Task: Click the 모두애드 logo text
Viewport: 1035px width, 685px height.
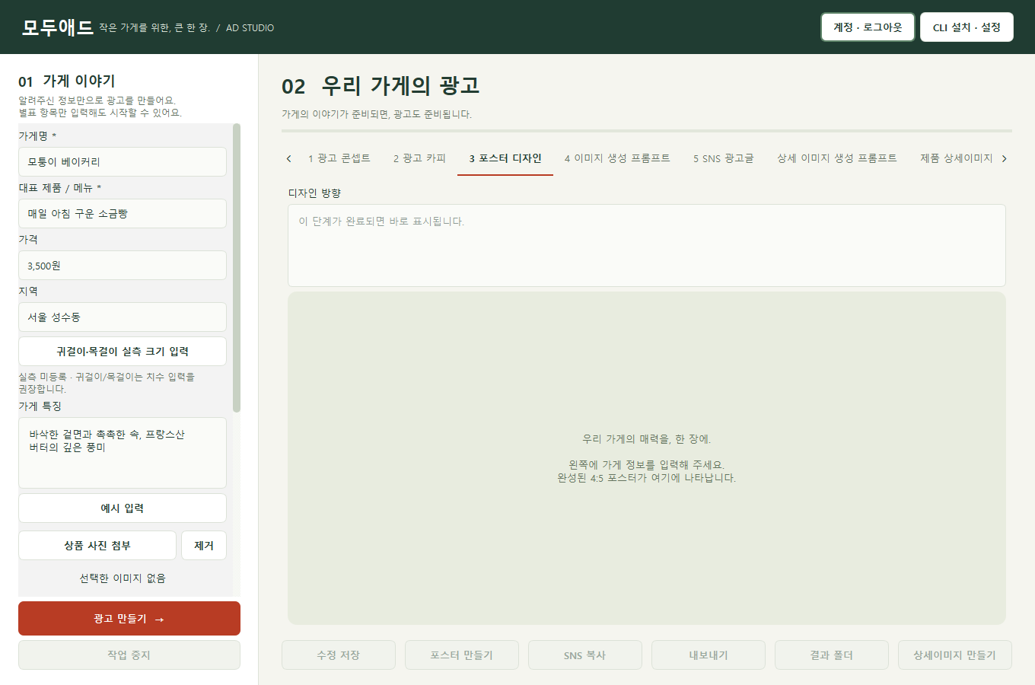Action: (x=58, y=27)
